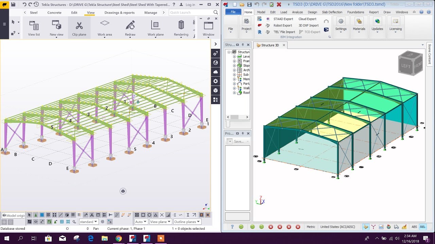435x244 pixels.
Task: Open the standard selection filter dropdown
Action: click(89, 222)
